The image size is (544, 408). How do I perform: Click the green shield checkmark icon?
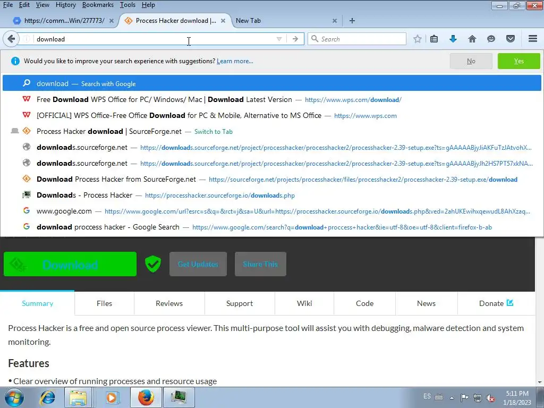point(152,264)
